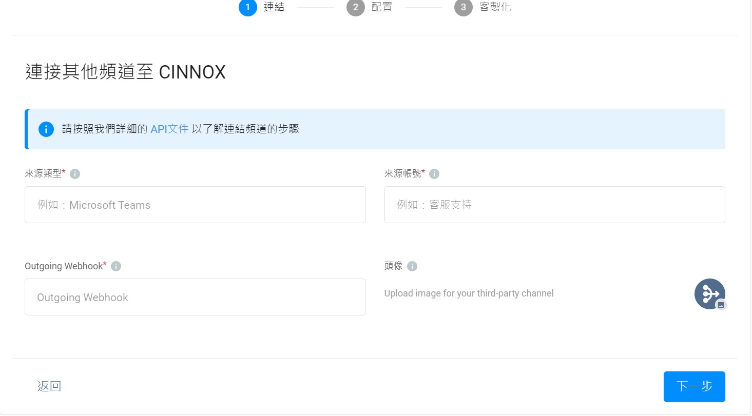The height and width of the screenshot is (416, 752).
Task: Click the channel avatar image circle
Action: pyautogui.click(x=709, y=294)
